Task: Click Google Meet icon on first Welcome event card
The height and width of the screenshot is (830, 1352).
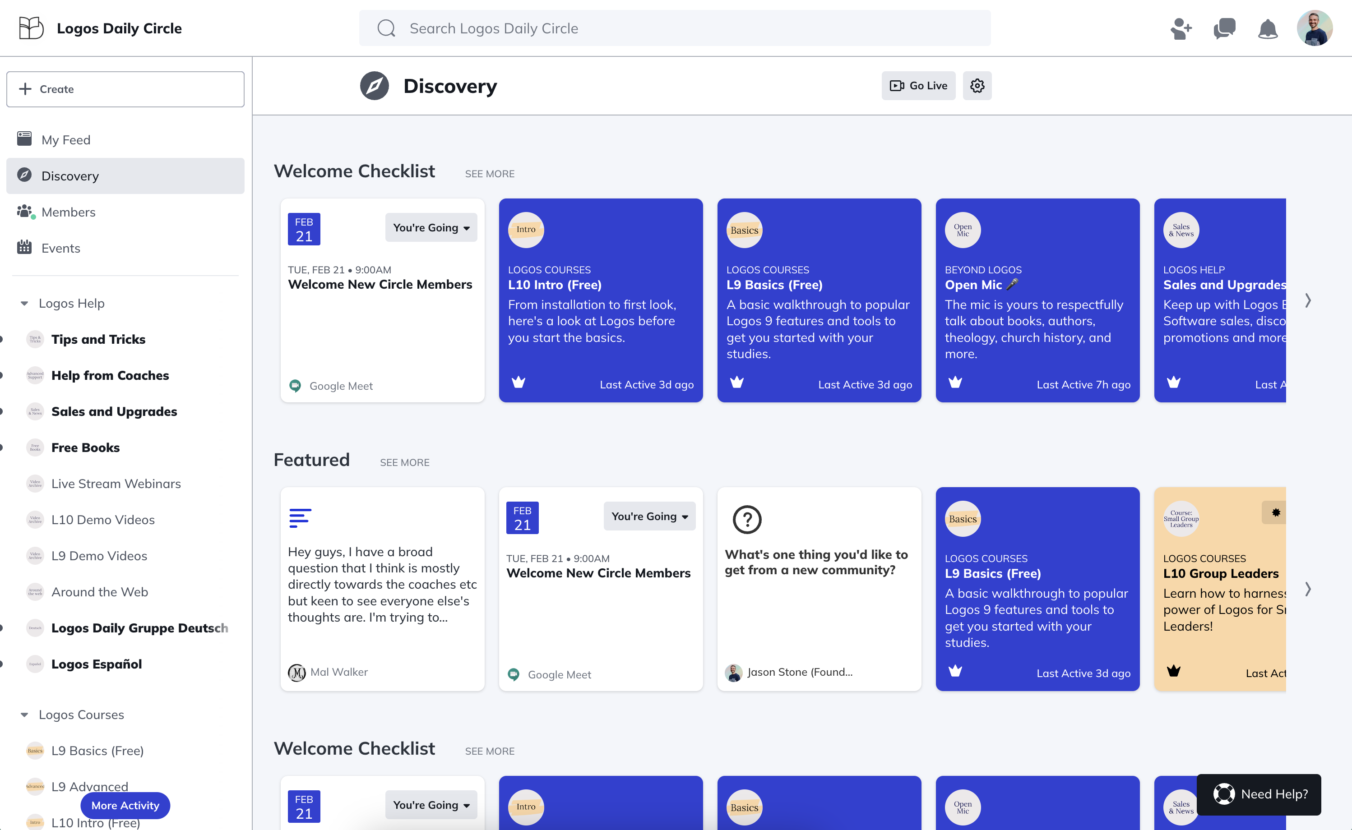Action: pos(295,385)
